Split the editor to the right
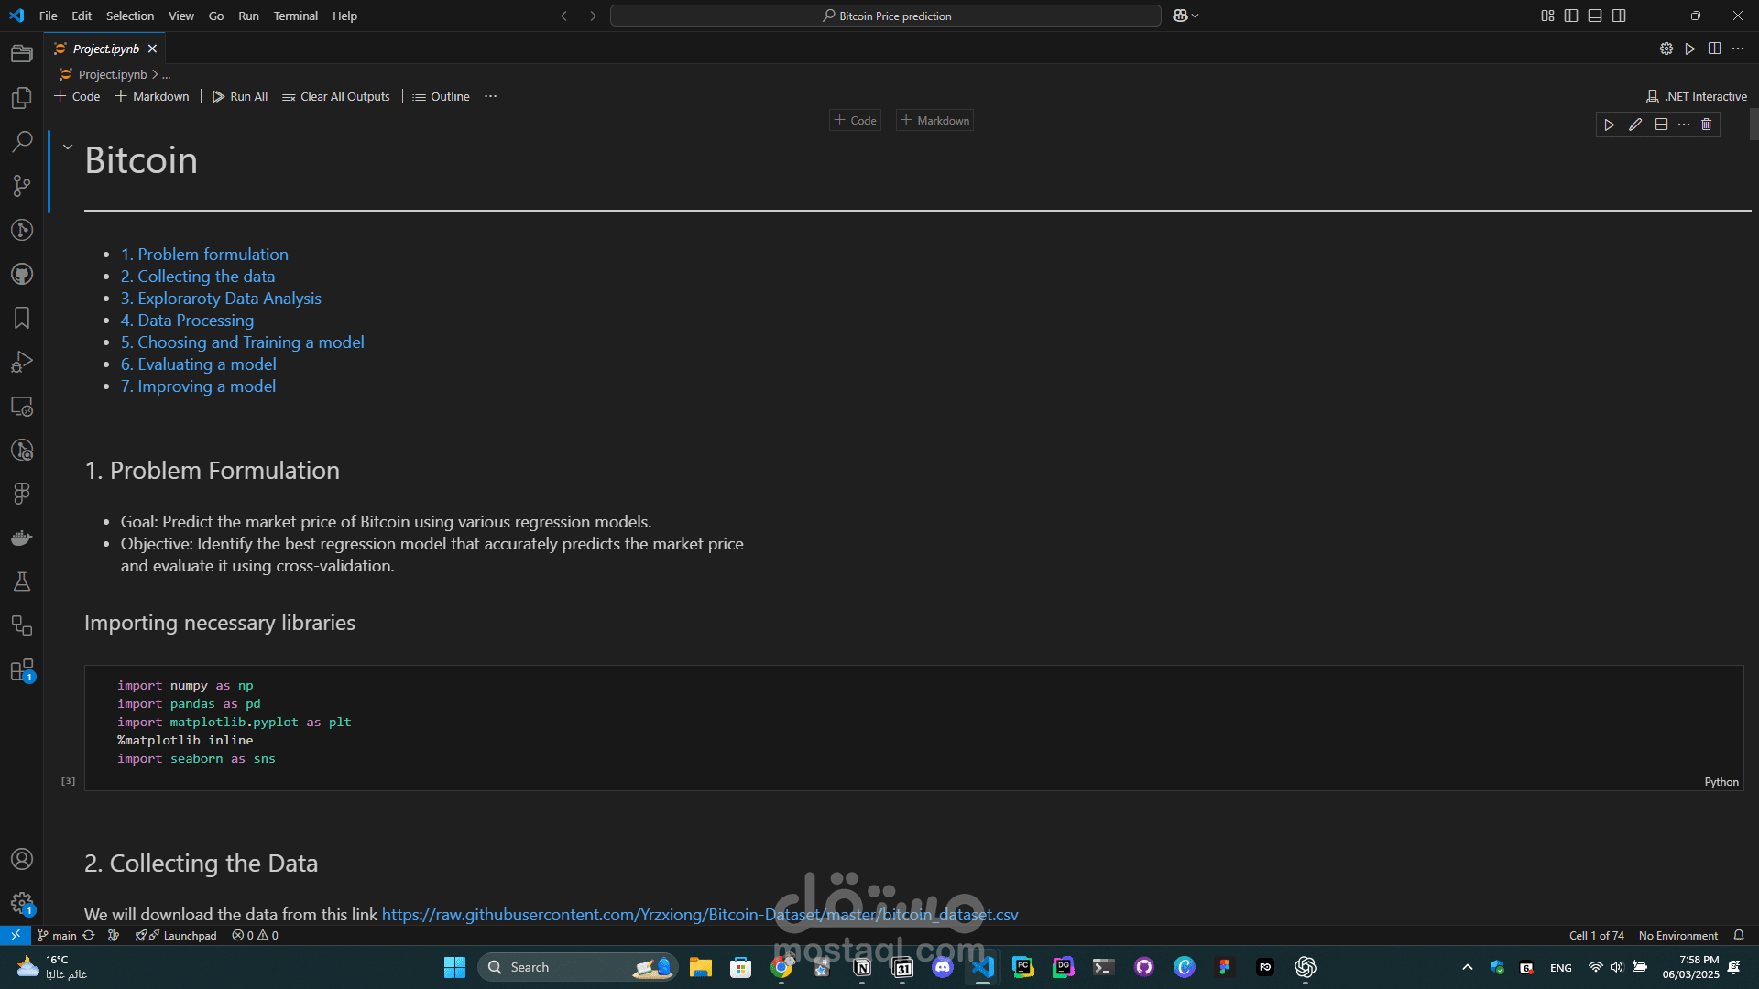 1714,49
